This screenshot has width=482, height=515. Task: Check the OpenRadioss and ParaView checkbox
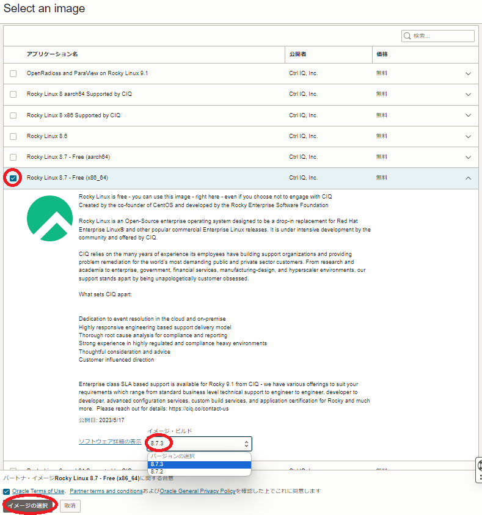[13, 74]
